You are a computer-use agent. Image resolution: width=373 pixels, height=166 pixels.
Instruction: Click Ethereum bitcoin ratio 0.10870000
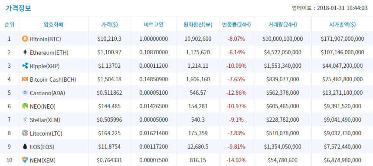point(154,52)
